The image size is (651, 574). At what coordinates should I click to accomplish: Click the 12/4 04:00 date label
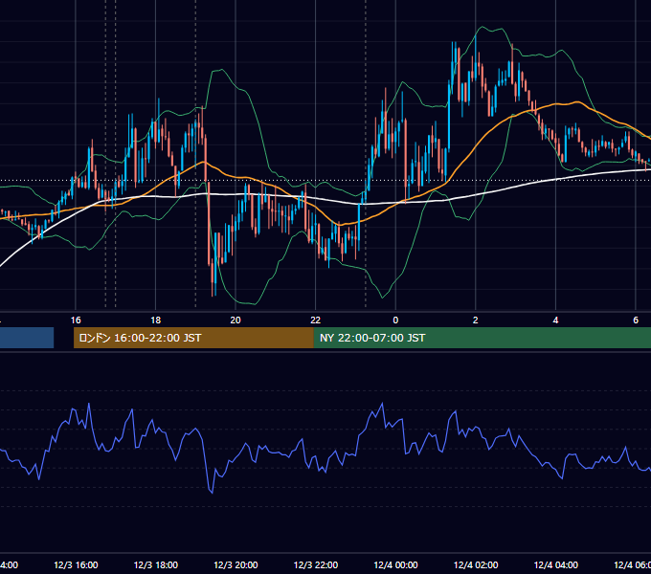pyautogui.click(x=555, y=565)
